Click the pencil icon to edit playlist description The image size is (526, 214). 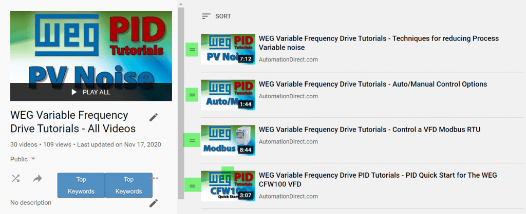153,203
